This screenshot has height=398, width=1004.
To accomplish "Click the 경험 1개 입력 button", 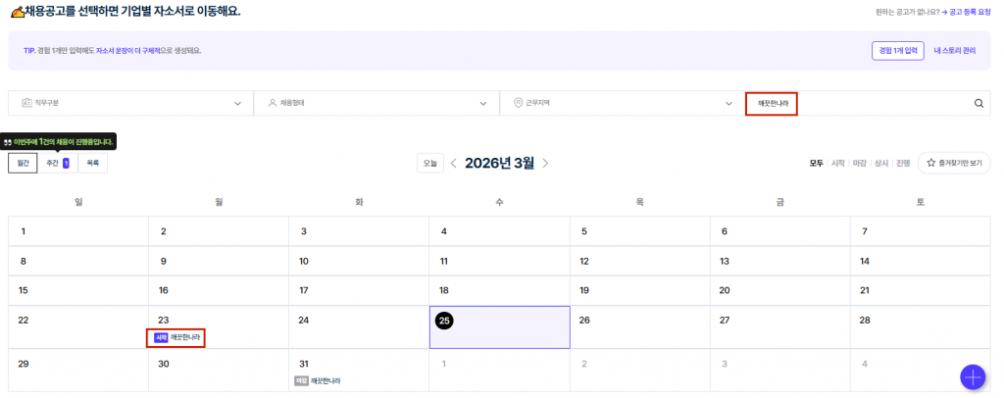I will point(897,50).
